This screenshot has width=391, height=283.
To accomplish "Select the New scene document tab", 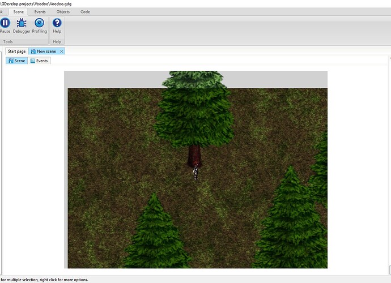I will 46,52.
